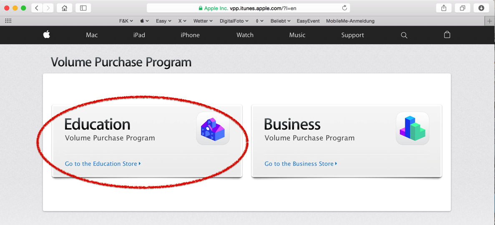Open the home page icon

tap(64, 8)
